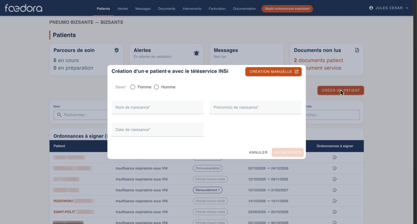This screenshot has width=417, height=224.
Task: Sign ordonnance for the 02/10/2026 row
Action: pyautogui.click(x=335, y=168)
